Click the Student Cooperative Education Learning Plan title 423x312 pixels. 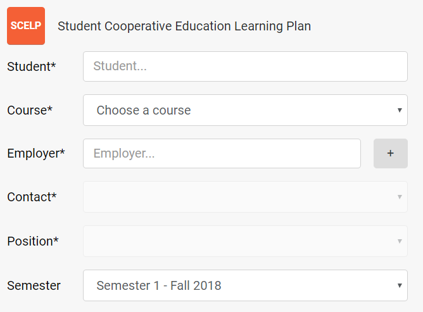184,26
